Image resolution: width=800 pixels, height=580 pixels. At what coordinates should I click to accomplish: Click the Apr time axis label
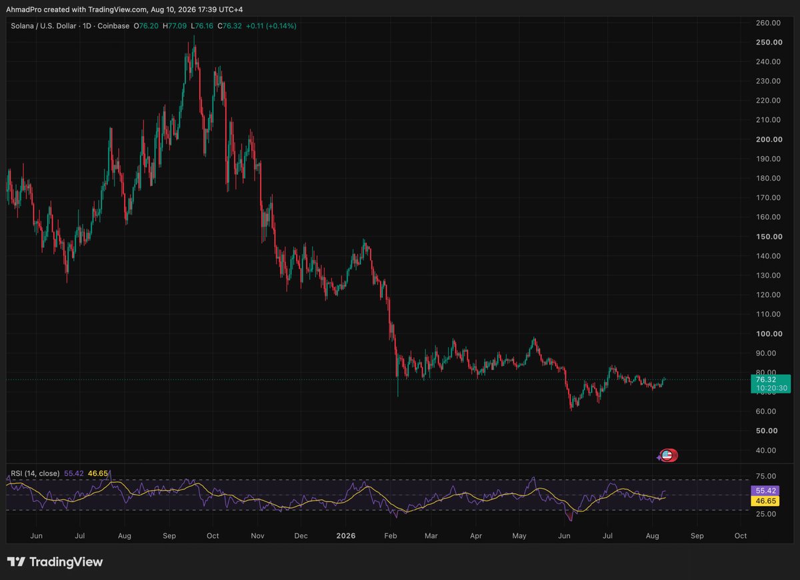[476, 535]
